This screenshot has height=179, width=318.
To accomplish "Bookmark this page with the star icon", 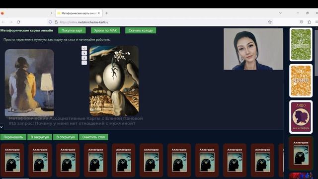I will (270, 22).
